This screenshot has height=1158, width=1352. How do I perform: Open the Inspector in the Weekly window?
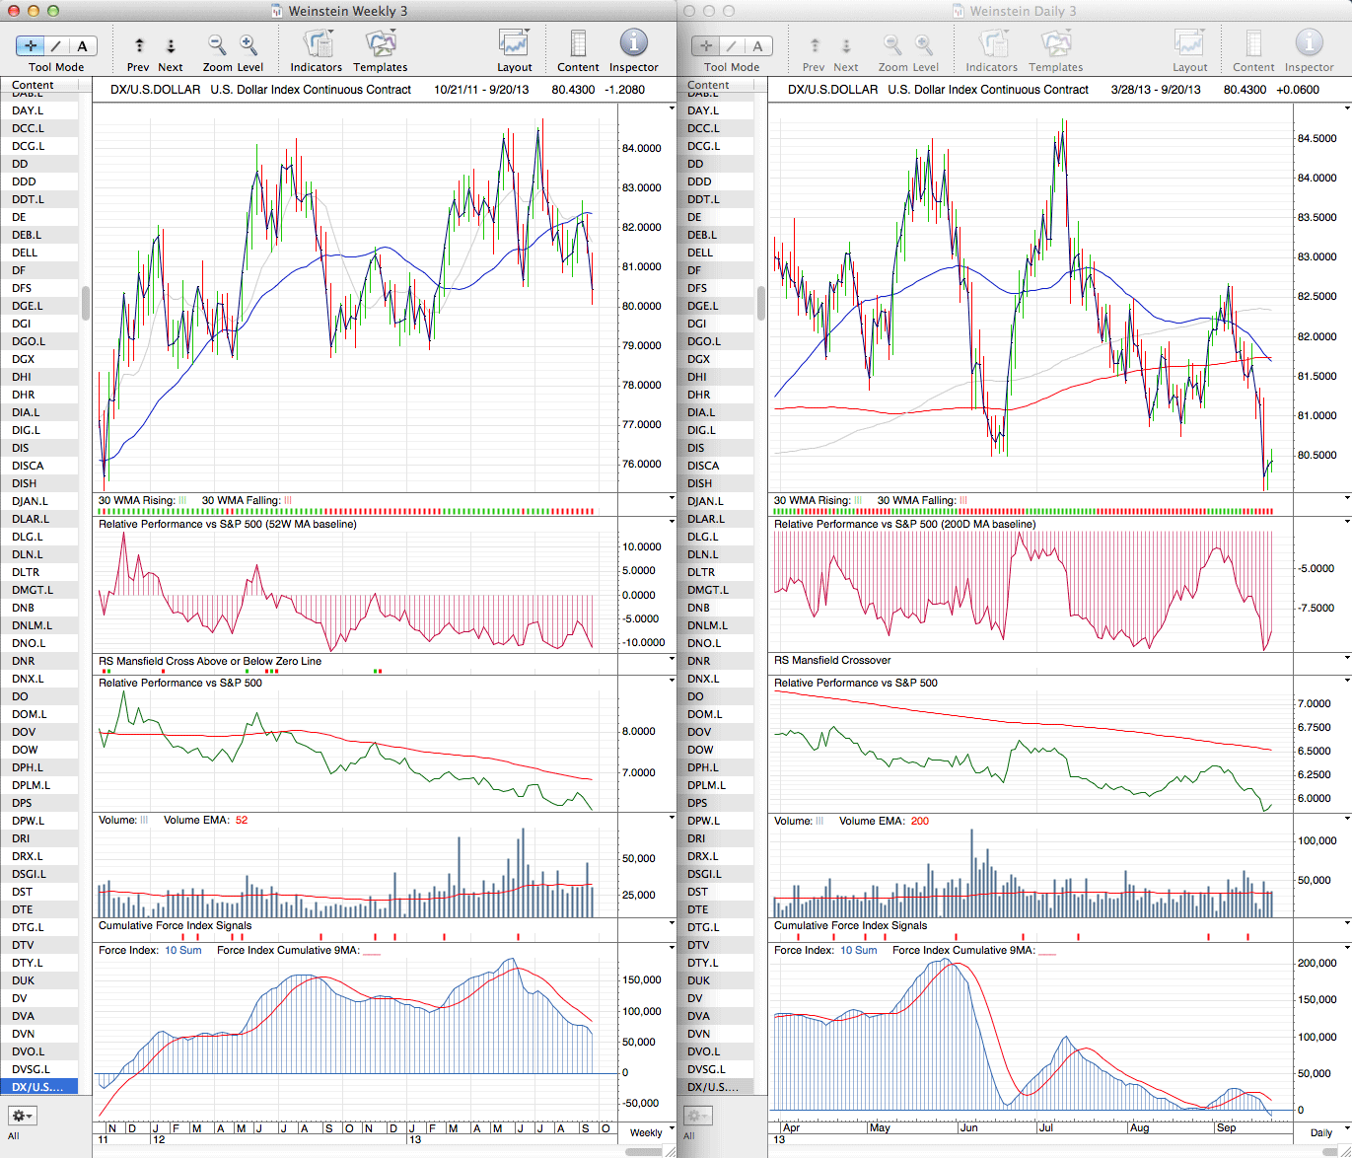pos(633,43)
